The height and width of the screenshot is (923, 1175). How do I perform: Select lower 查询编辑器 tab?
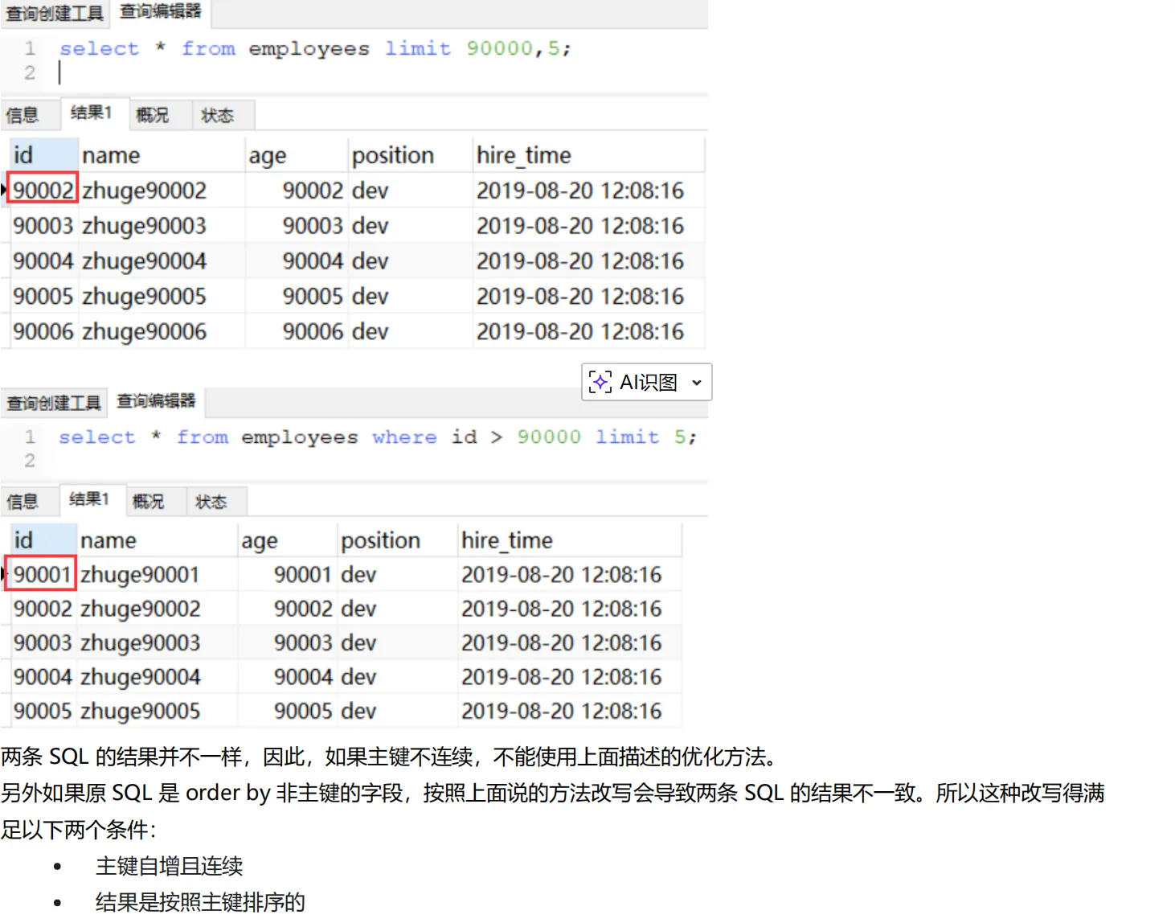pos(156,400)
